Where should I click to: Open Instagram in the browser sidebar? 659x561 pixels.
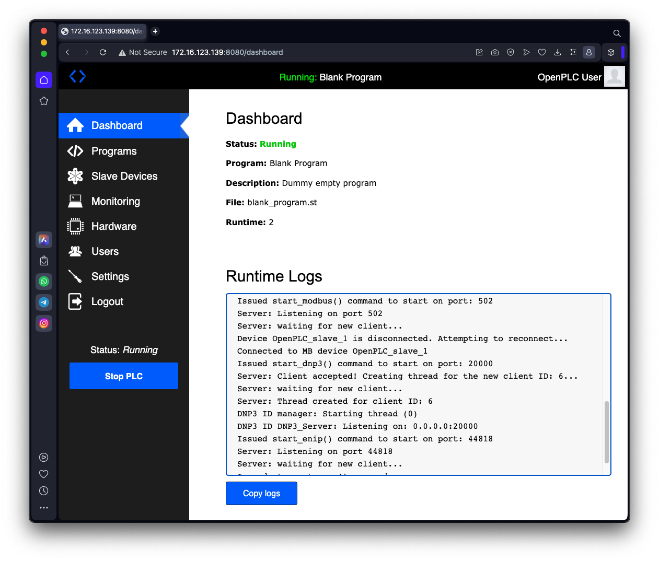44,323
